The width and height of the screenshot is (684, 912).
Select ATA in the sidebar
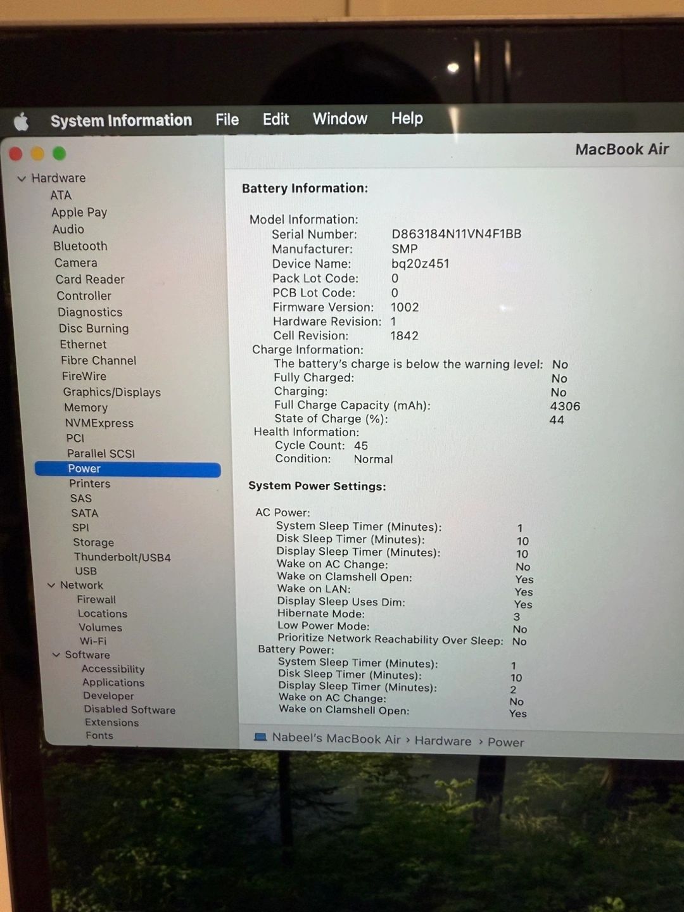[x=61, y=195]
